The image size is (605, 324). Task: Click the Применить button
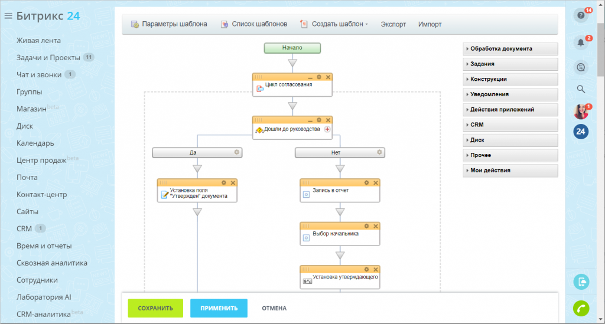(x=219, y=308)
